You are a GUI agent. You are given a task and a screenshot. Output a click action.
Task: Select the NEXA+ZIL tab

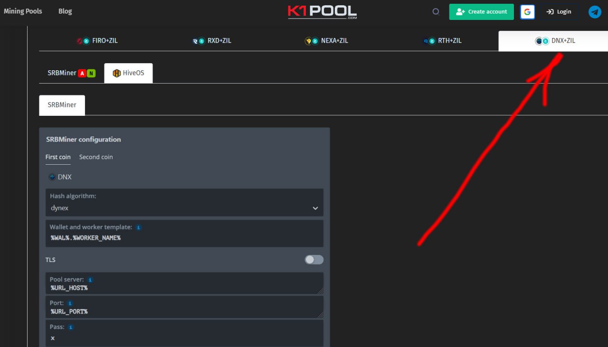327,41
